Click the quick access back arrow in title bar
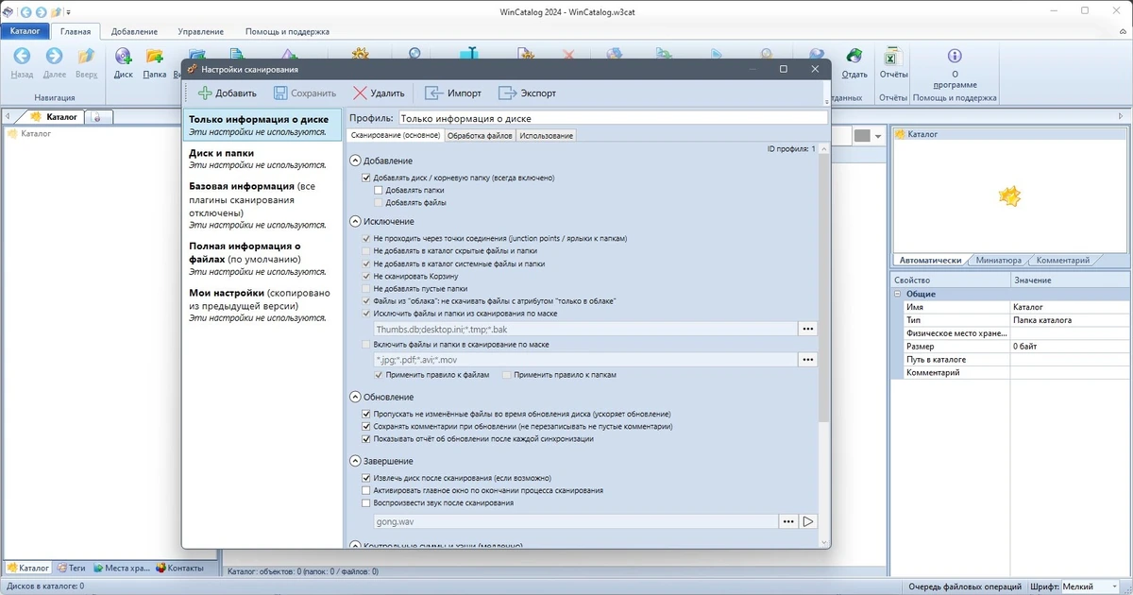Screen dimensions: 1133x595 (x=25, y=11)
